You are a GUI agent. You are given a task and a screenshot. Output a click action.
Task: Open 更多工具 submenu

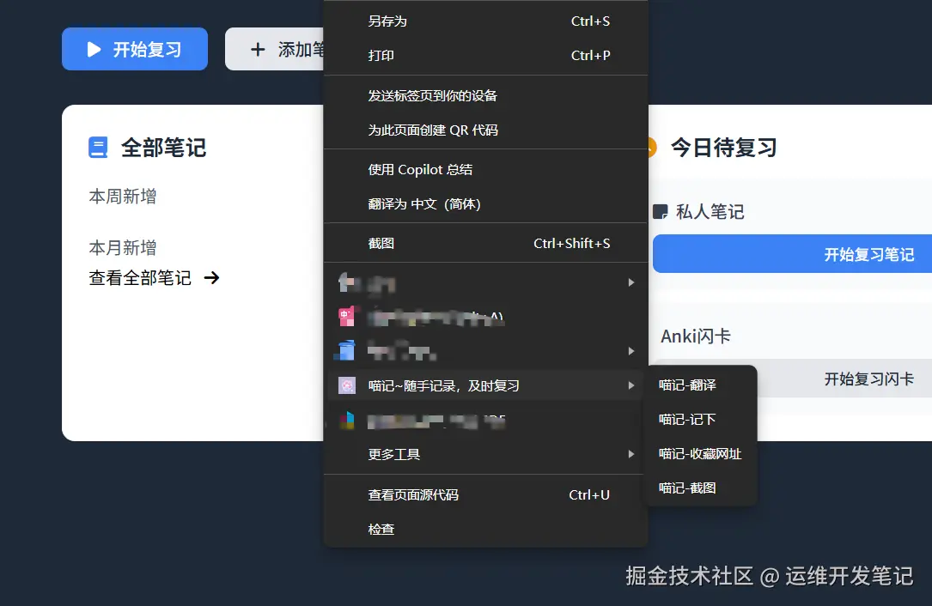(485, 455)
